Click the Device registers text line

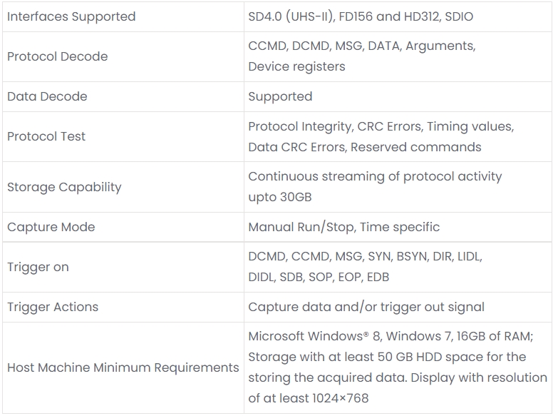[x=296, y=66]
